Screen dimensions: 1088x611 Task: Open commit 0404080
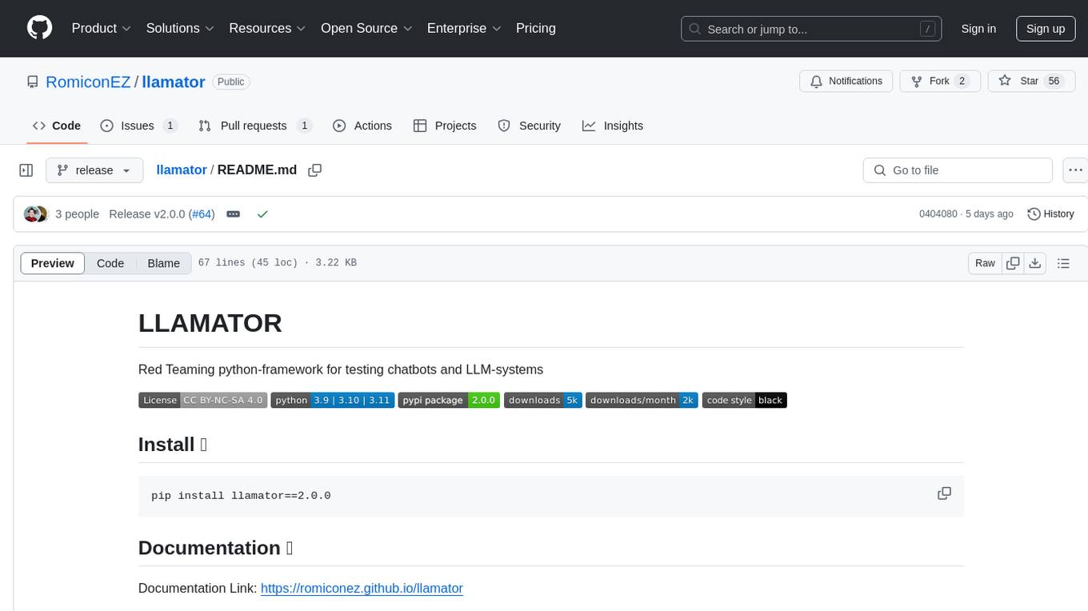pos(938,214)
